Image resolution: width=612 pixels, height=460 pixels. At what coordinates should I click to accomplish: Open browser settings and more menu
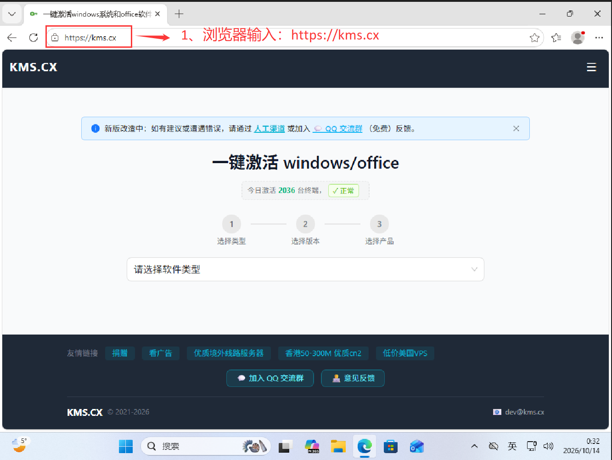599,38
